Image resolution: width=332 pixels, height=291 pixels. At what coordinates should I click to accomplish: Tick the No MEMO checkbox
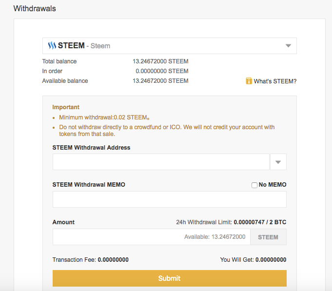[254, 185]
